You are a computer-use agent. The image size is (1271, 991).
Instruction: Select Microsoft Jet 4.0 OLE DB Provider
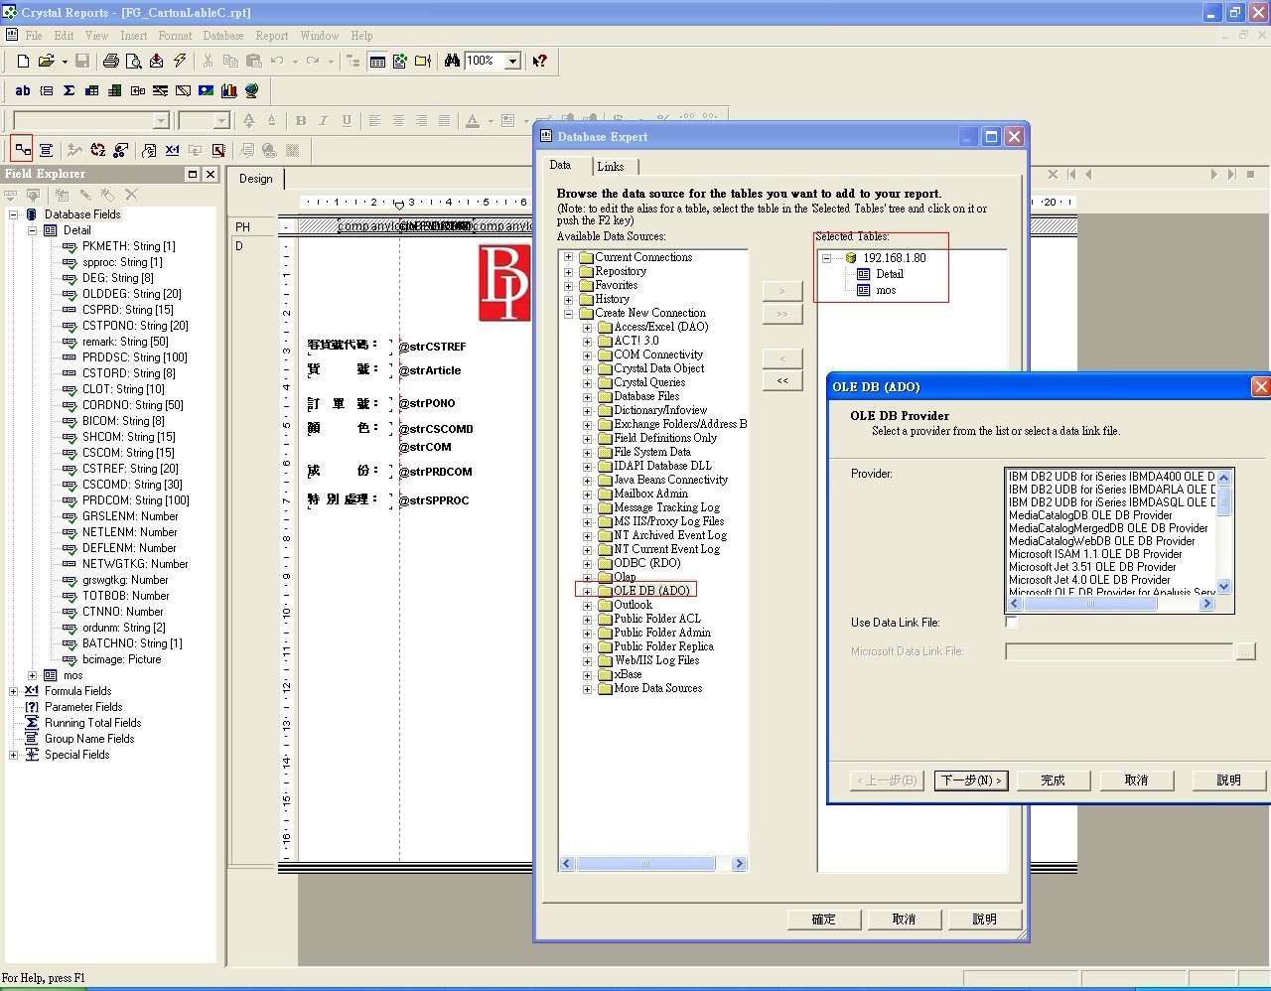tap(1089, 580)
